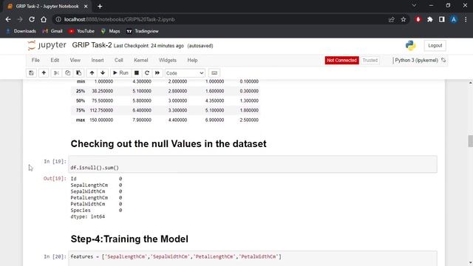Open the red extension icon
Screen dimensions: 473x266
pos(418,19)
